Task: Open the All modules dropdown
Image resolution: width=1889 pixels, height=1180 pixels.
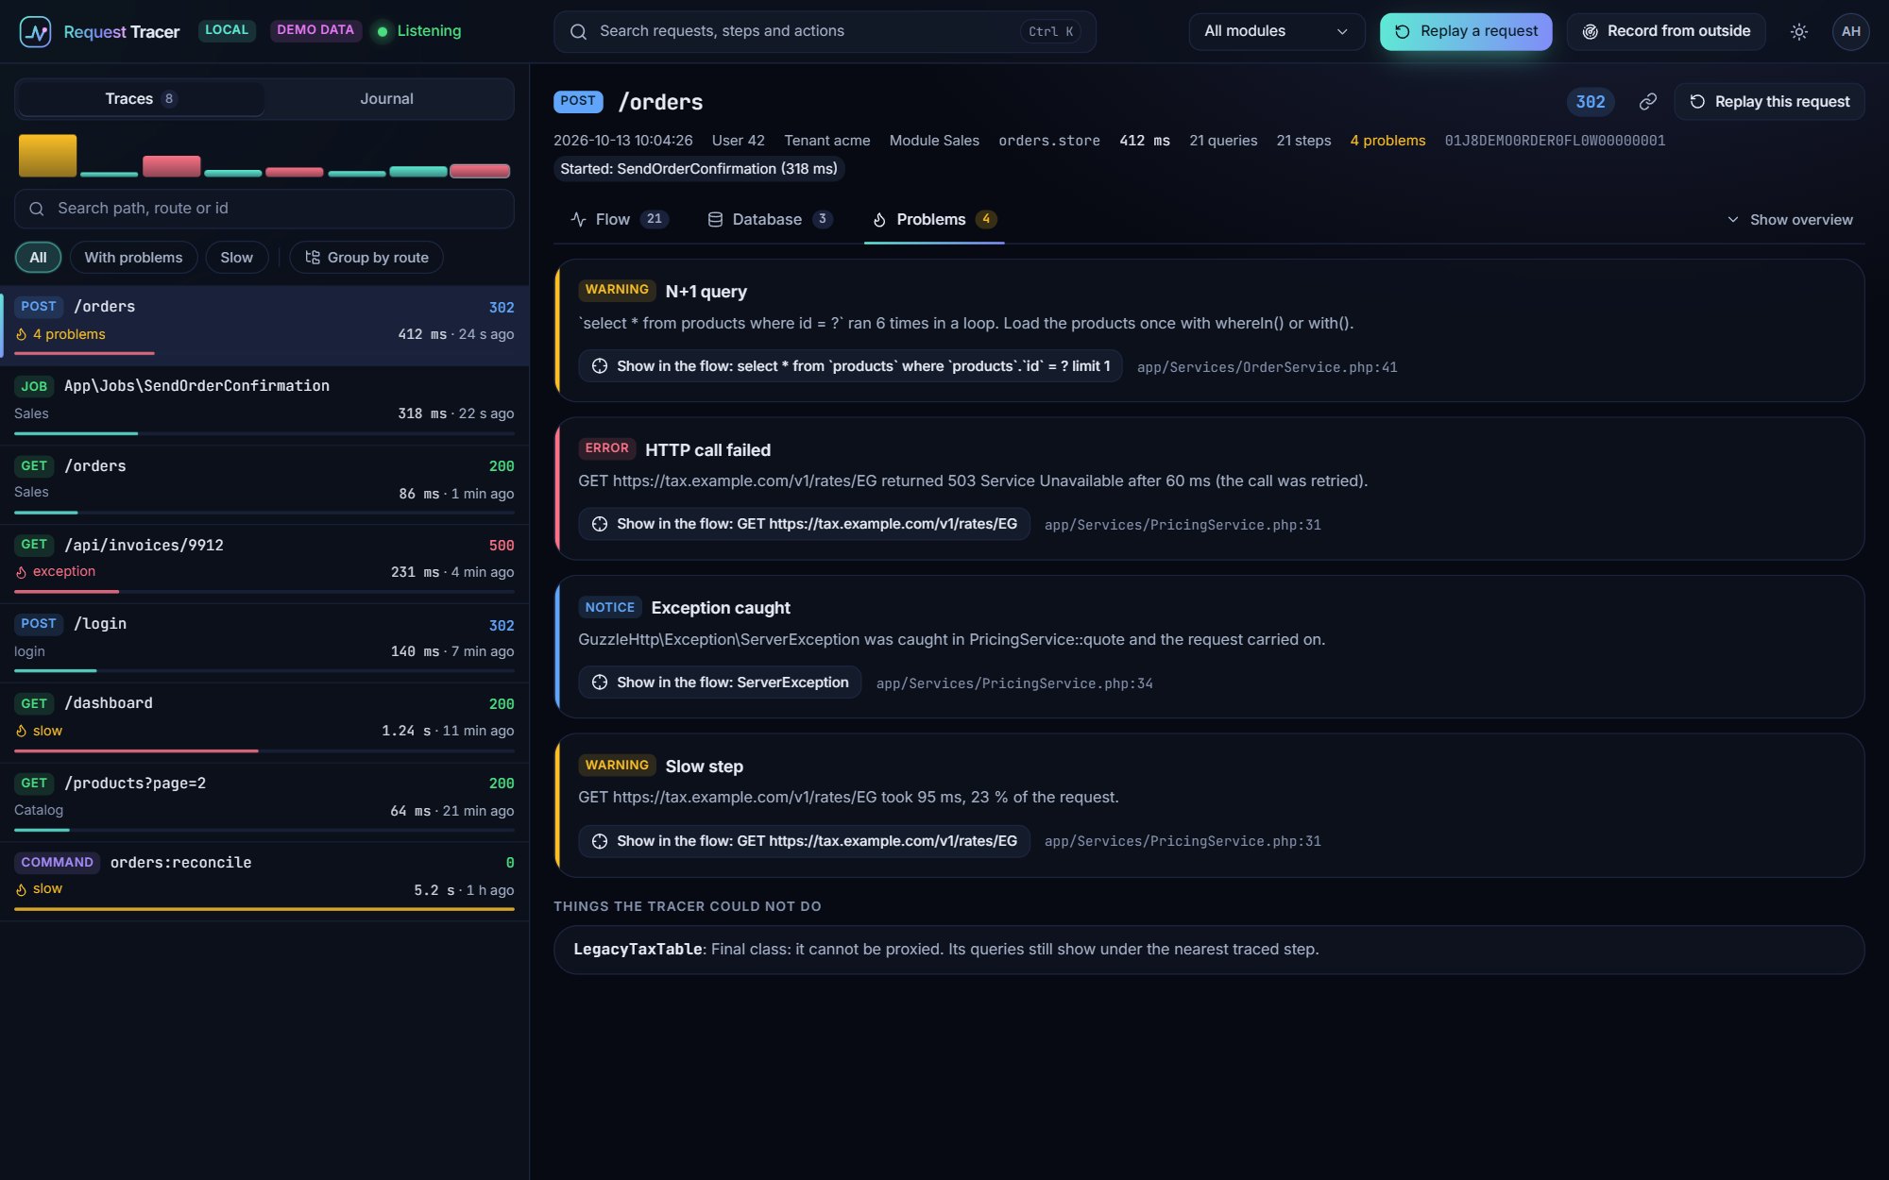Action: tap(1276, 31)
